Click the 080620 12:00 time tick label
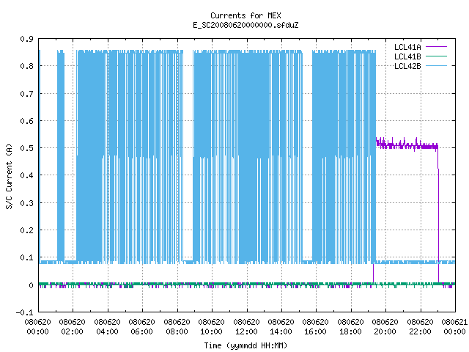 click(247, 327)
